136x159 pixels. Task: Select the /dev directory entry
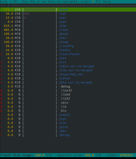(x=62, y=131)
